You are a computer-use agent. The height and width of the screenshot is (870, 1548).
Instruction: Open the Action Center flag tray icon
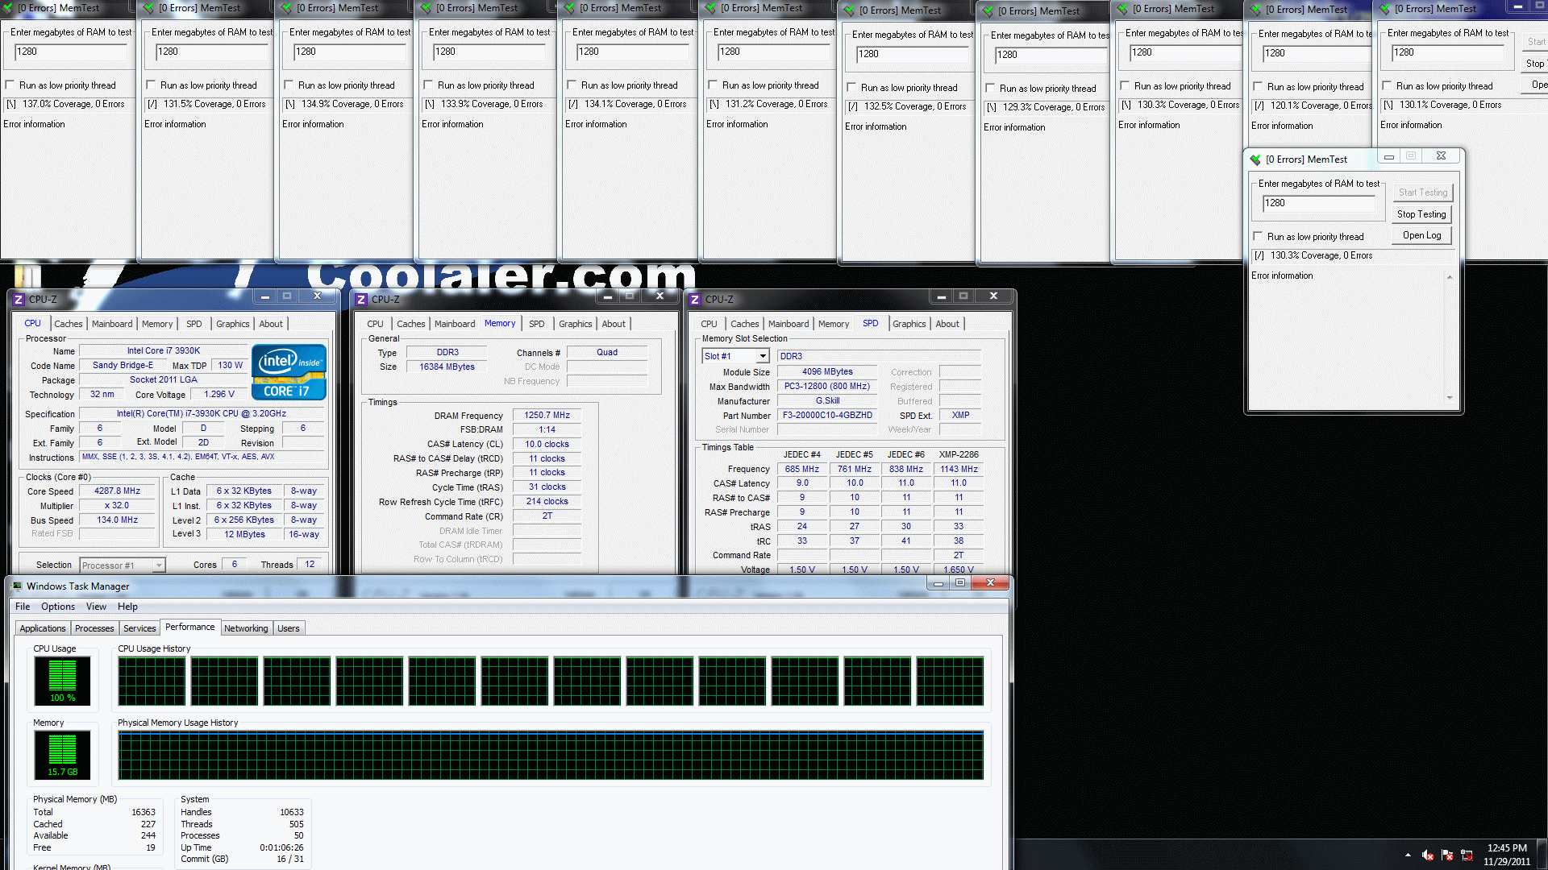click(1447, 855)
